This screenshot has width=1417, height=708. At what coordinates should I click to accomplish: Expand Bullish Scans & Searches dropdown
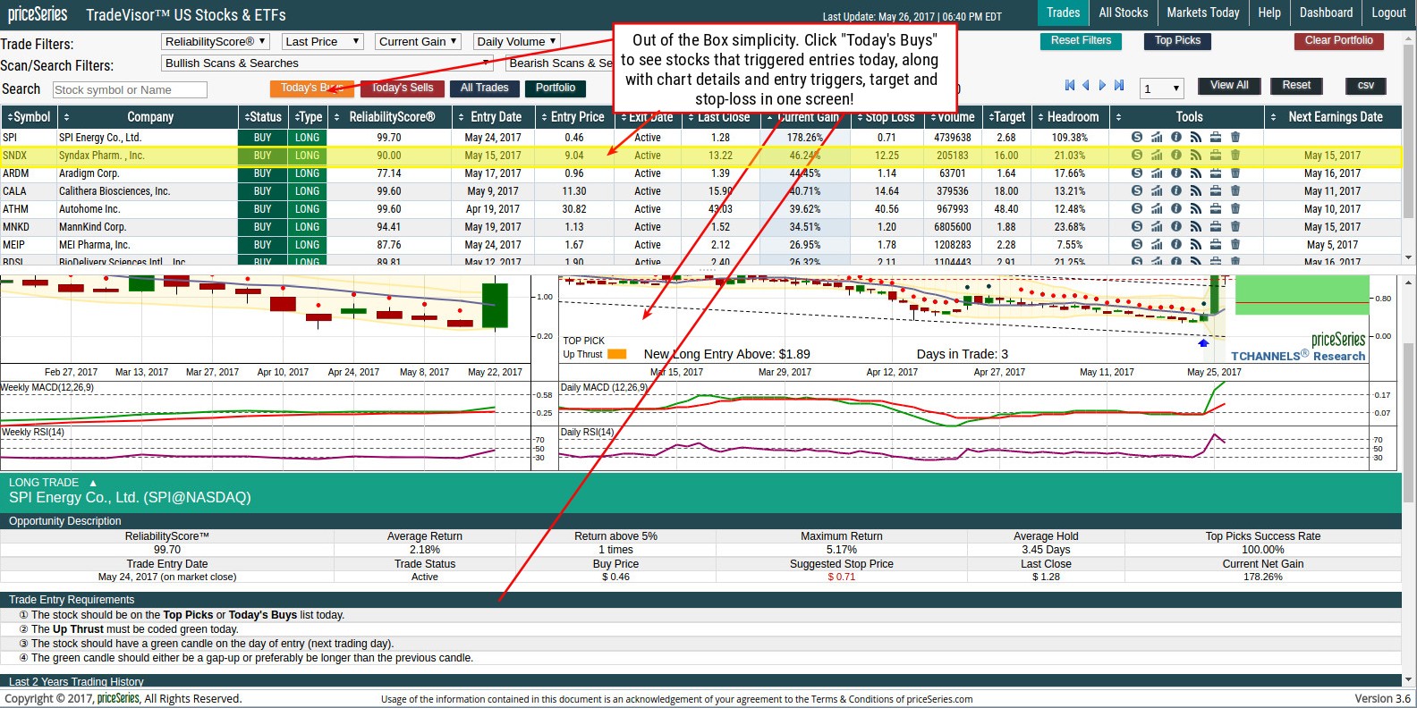click(x=327, y=63)
